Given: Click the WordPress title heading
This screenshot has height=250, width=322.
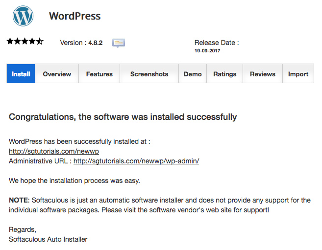Looking at the screenshot, I should coord(75,16).
